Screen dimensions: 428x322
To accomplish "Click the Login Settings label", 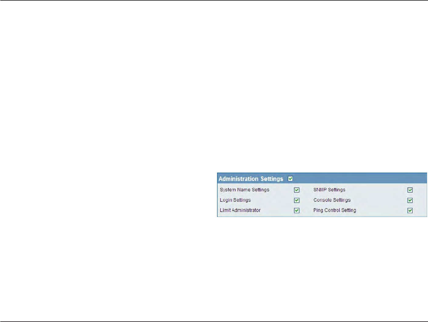I will pyautogui.click(x=235, y=200).
